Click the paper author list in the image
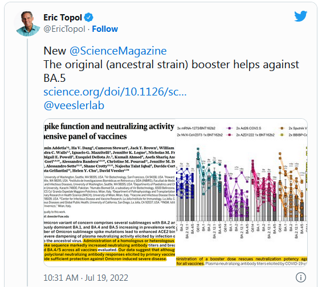This screenshot has width=318, height=287. (109, 159)
